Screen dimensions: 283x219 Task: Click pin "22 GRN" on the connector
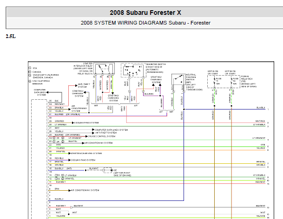(x=55, y=145)
